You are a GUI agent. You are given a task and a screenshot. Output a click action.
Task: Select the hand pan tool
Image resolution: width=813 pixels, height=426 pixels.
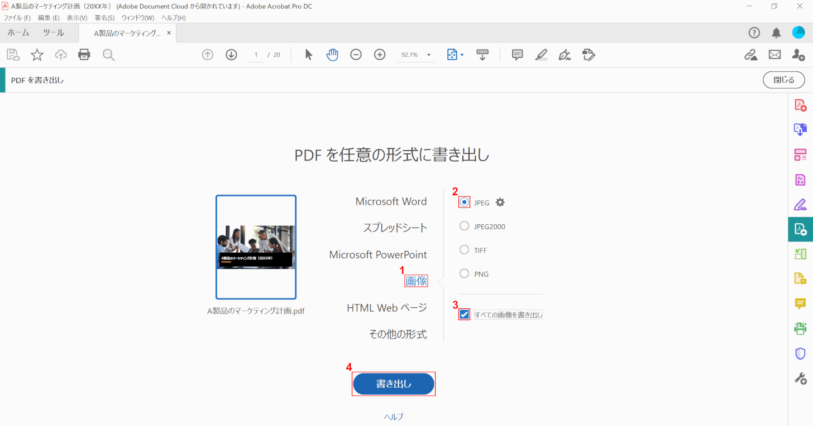(332, 55)
